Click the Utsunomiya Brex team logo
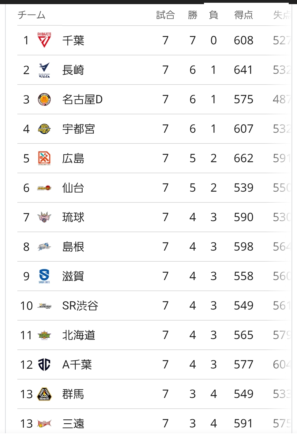 (44, 129)
